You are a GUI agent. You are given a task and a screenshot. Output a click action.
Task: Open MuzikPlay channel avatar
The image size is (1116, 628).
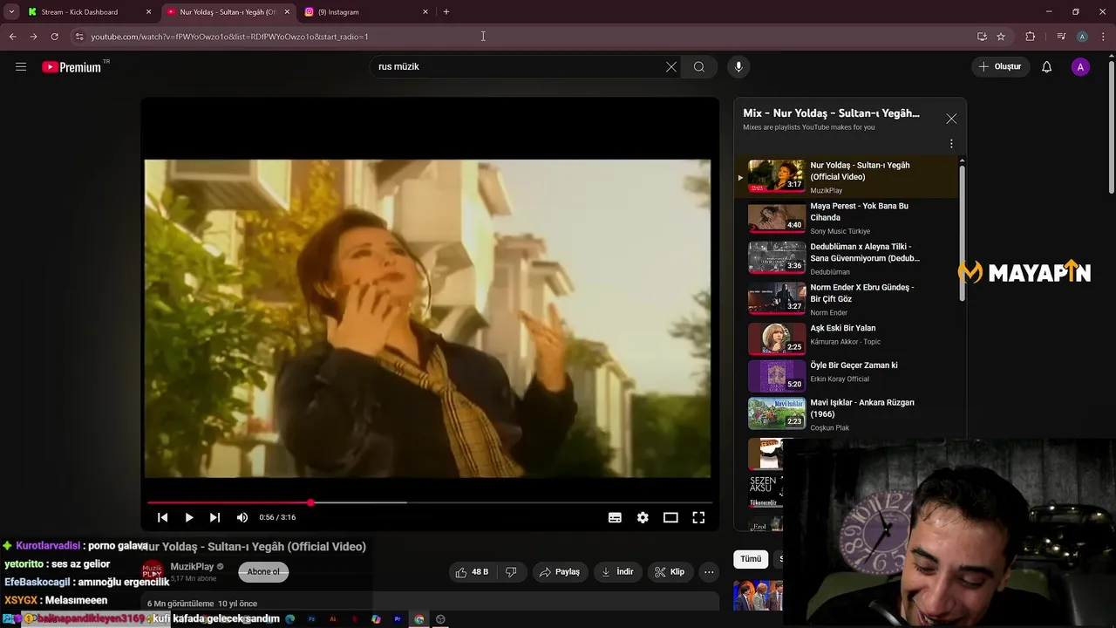click(153, 571)
